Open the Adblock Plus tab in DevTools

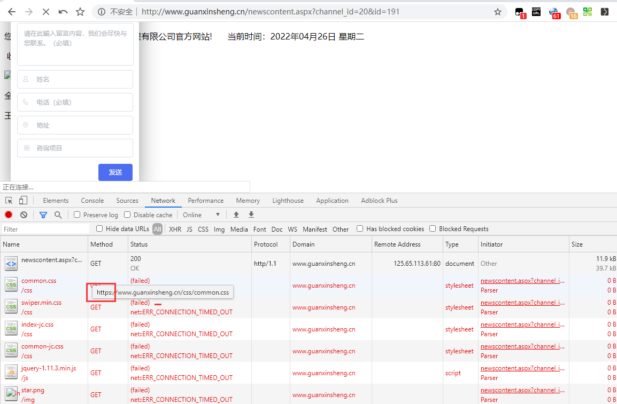click(x=379, y=200)
